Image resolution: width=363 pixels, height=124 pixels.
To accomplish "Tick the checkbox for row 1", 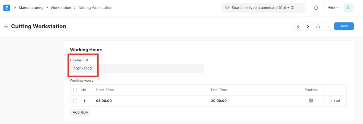I will (75, 101).
